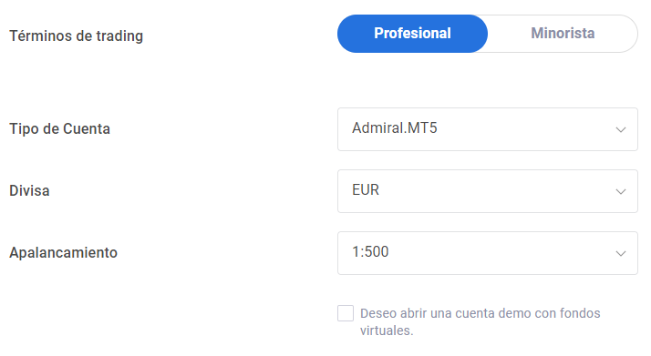Click the word 'virtuales.' in checkbox text

[x=387, y=331]
